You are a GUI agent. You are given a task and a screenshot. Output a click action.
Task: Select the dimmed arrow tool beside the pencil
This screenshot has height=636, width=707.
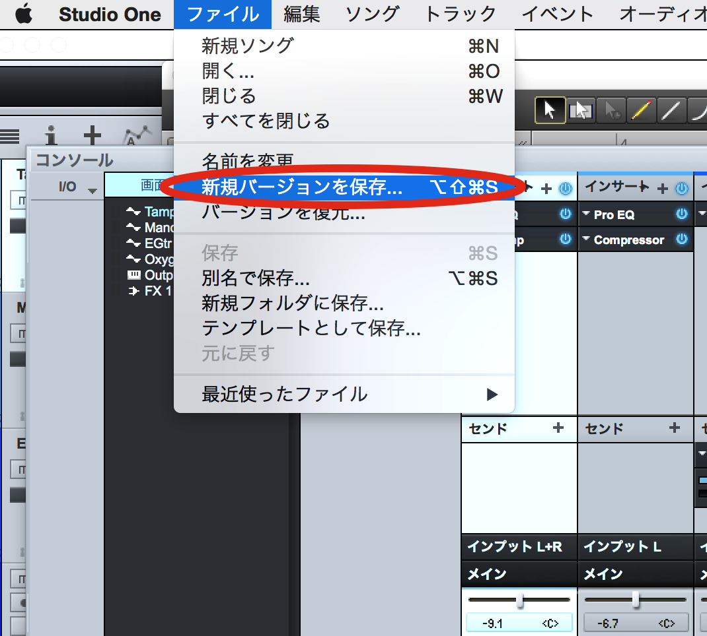click(x=611, y=110)
